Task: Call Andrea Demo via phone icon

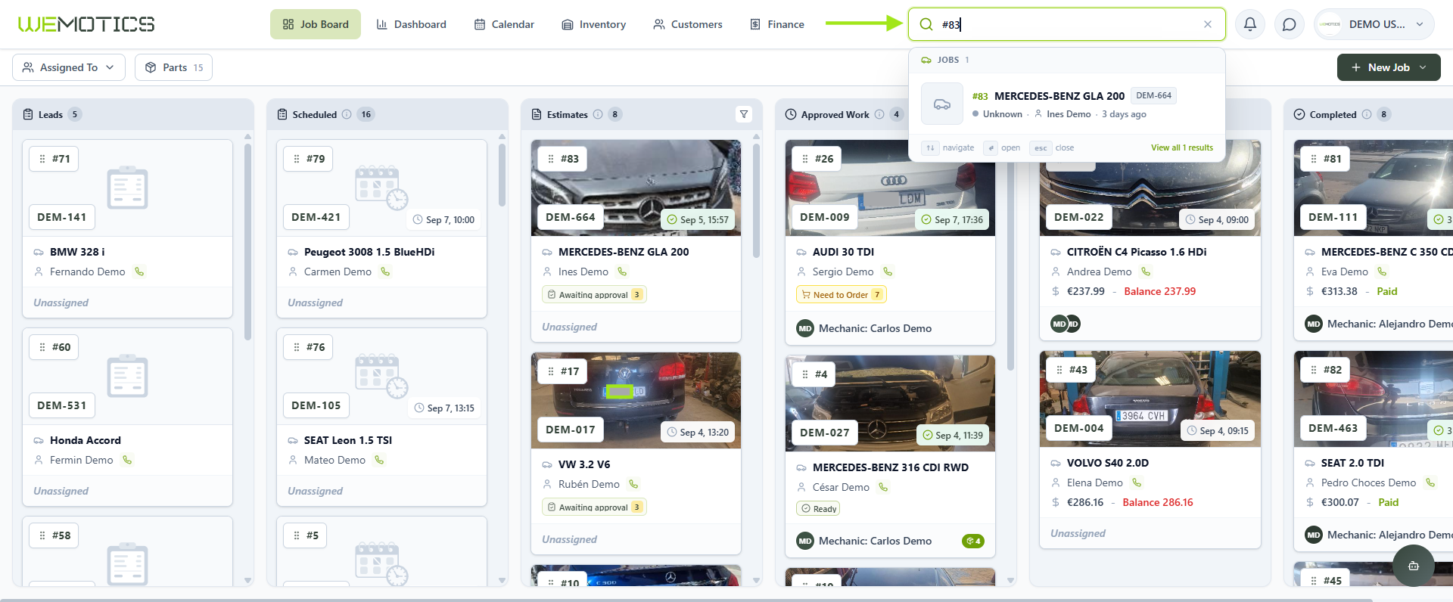Action: (x=1146, y=272)
